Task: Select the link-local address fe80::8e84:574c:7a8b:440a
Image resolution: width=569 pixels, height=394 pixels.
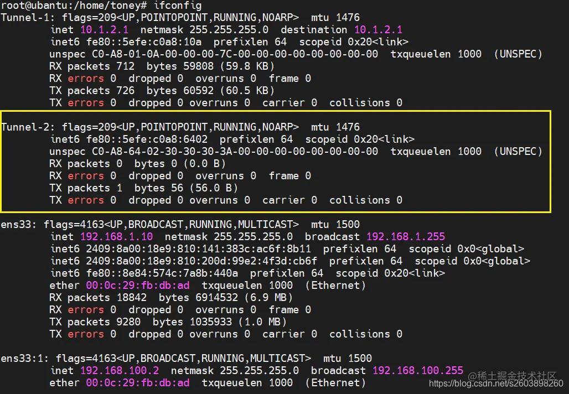Action: pos(162,273)
